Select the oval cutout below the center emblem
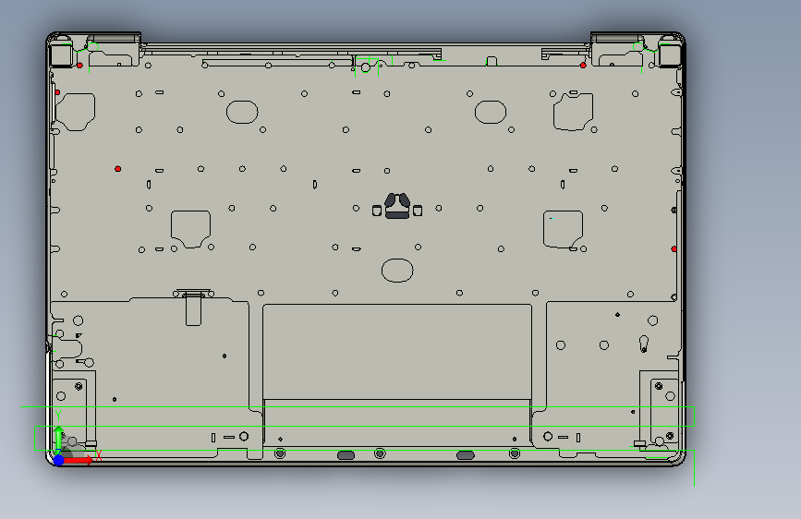Image resolution: width=801 pixels, height=519 pixels. (397, 271)
